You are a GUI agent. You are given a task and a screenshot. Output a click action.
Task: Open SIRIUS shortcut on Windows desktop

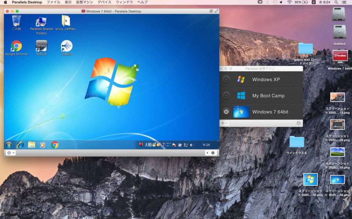pyautogui.click(x=41, y=46)
